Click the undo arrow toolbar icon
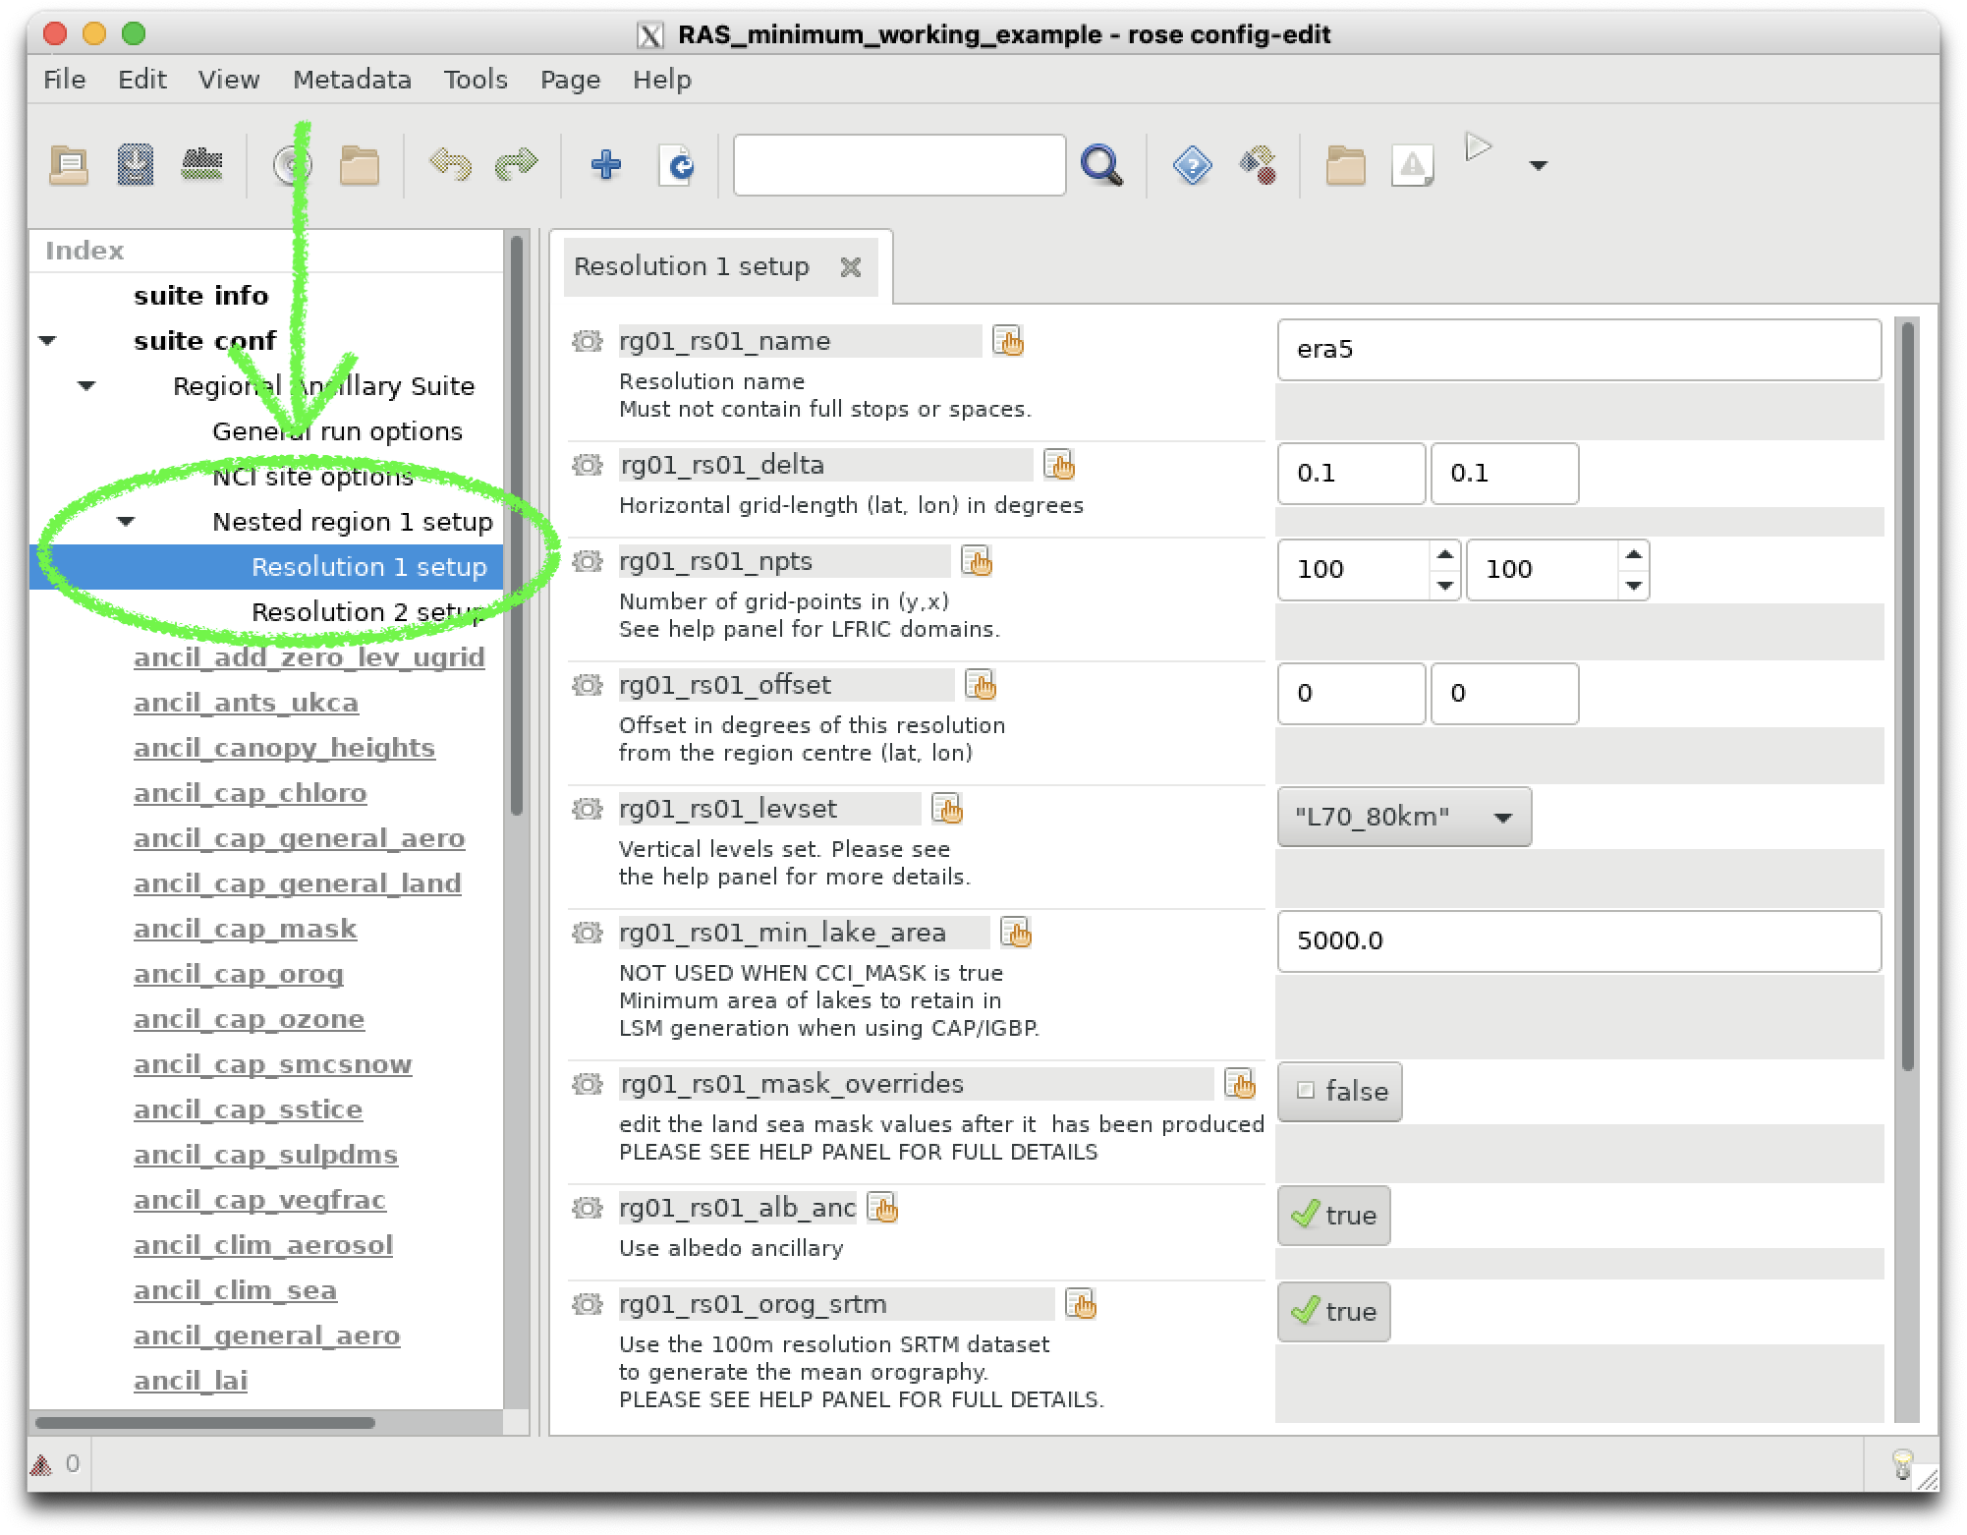 click(x=450, y=164)
